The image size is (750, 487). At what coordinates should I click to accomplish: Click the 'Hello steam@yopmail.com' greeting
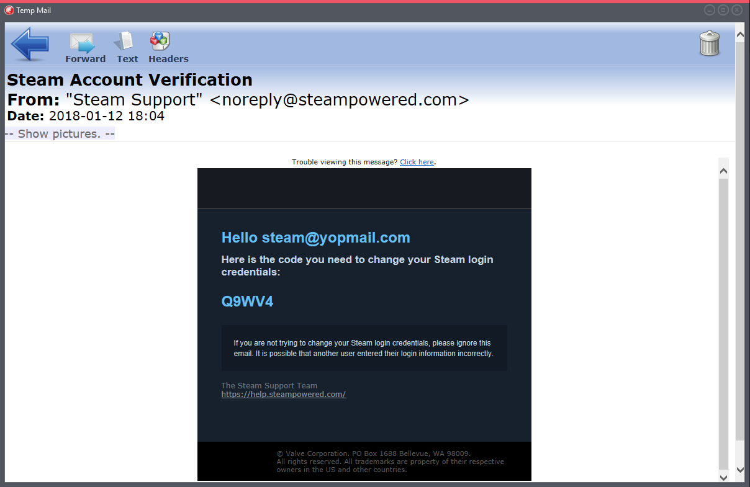click(x=315, y=238)
